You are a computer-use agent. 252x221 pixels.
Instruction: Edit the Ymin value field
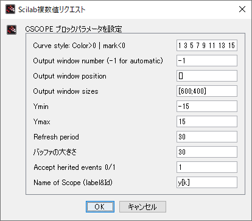point(207,107)
